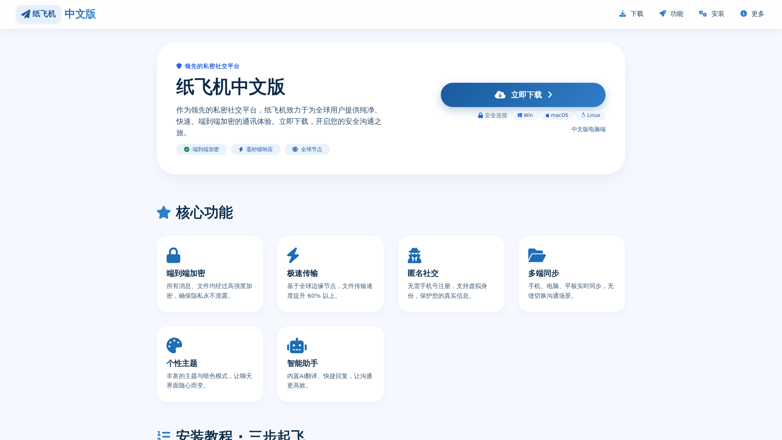Select the 端到端加密 card title
Screen dimensions: 782x440
pos(186,273)
